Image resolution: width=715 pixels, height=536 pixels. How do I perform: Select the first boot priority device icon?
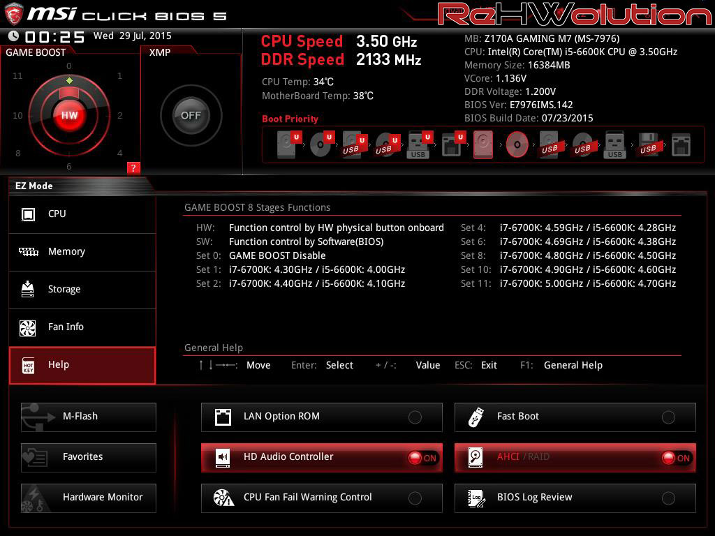click(287, 145)
